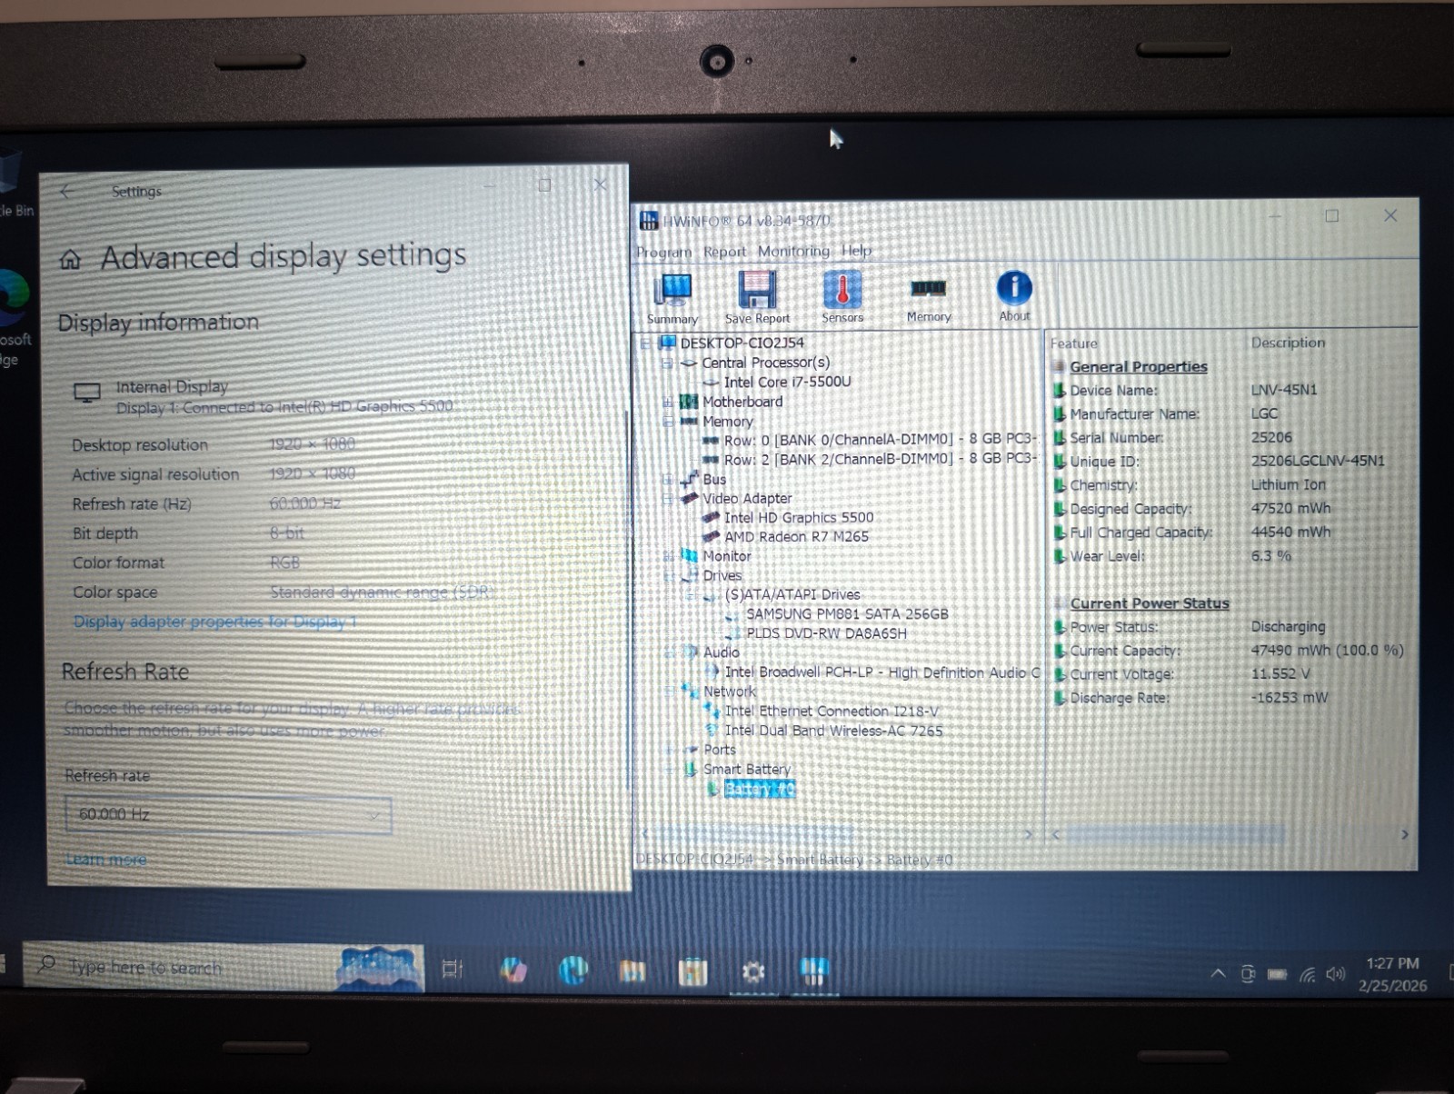Expand the Bus tree node
The width and height of the screenshot is (1454, 1094).
[x=668, y=479]
